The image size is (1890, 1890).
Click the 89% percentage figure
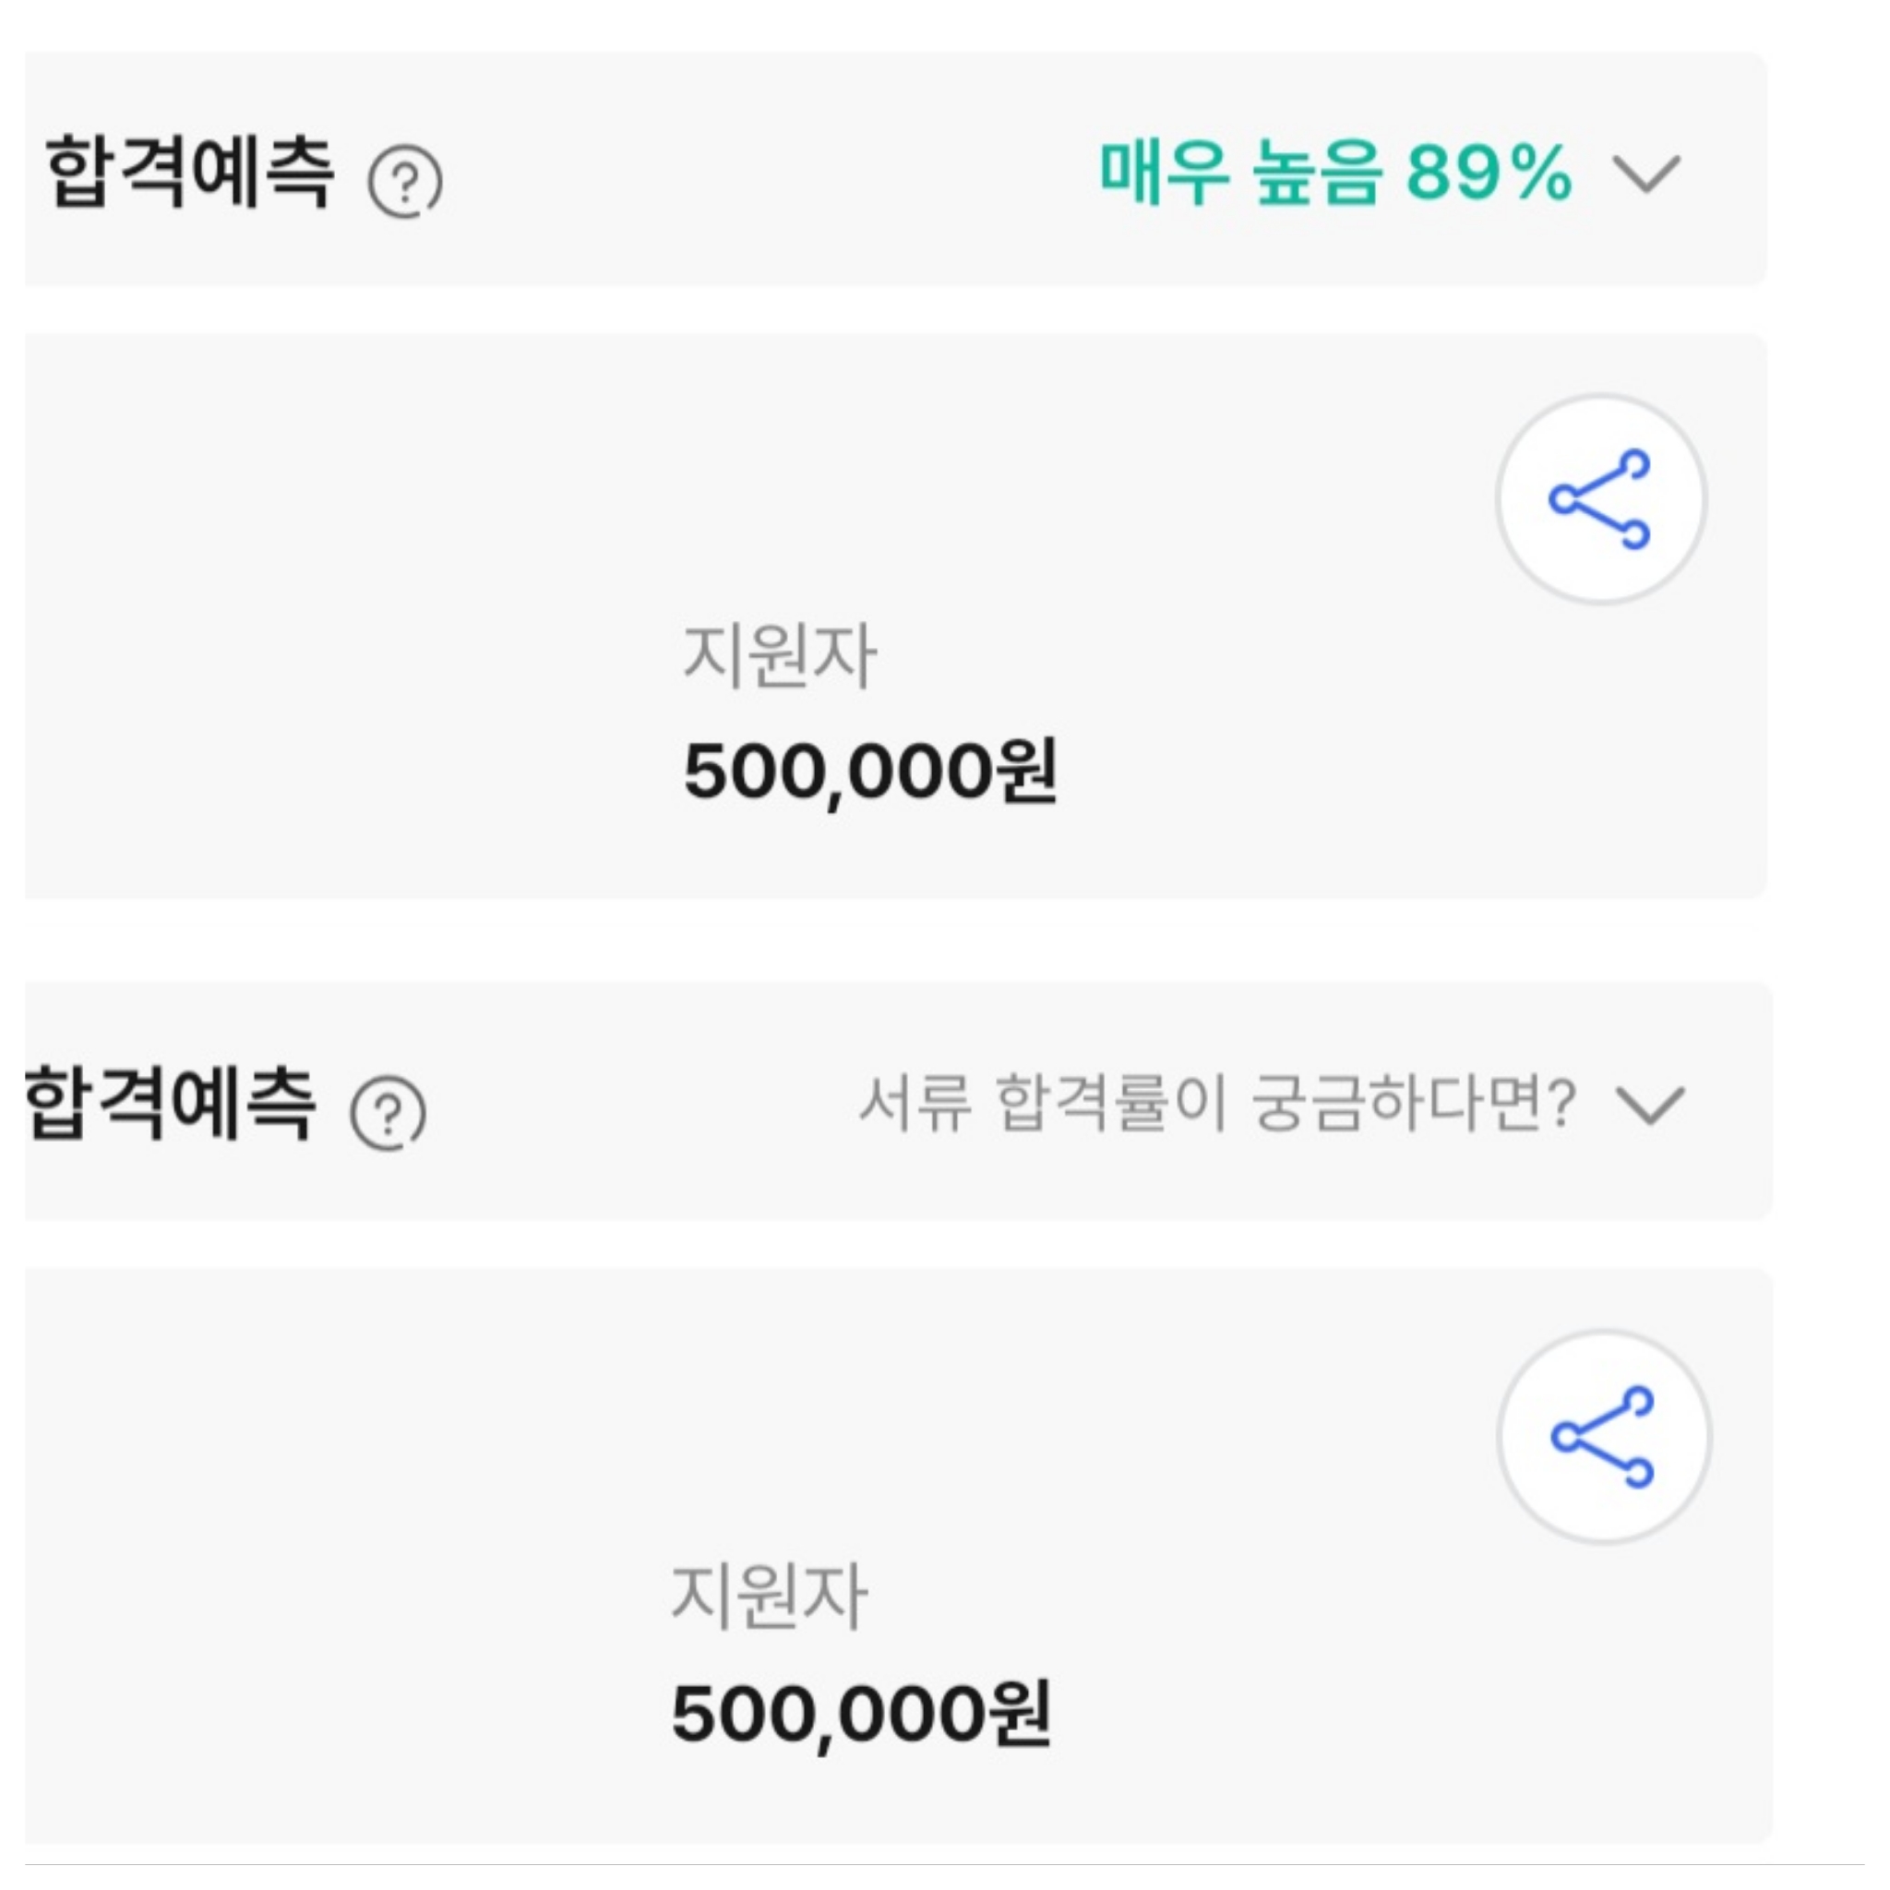coord(1489,173)
